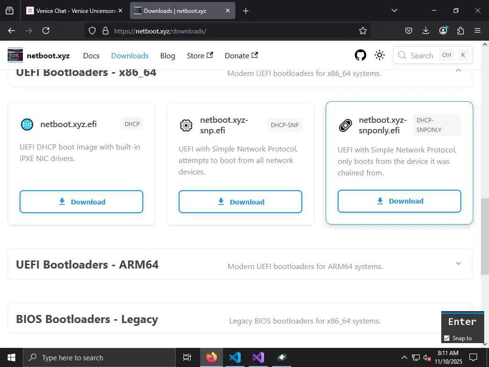The width and height of the screenshot is (489, 367).
Task: Open the extensions puzzle icon
Action: coord(460,31)
